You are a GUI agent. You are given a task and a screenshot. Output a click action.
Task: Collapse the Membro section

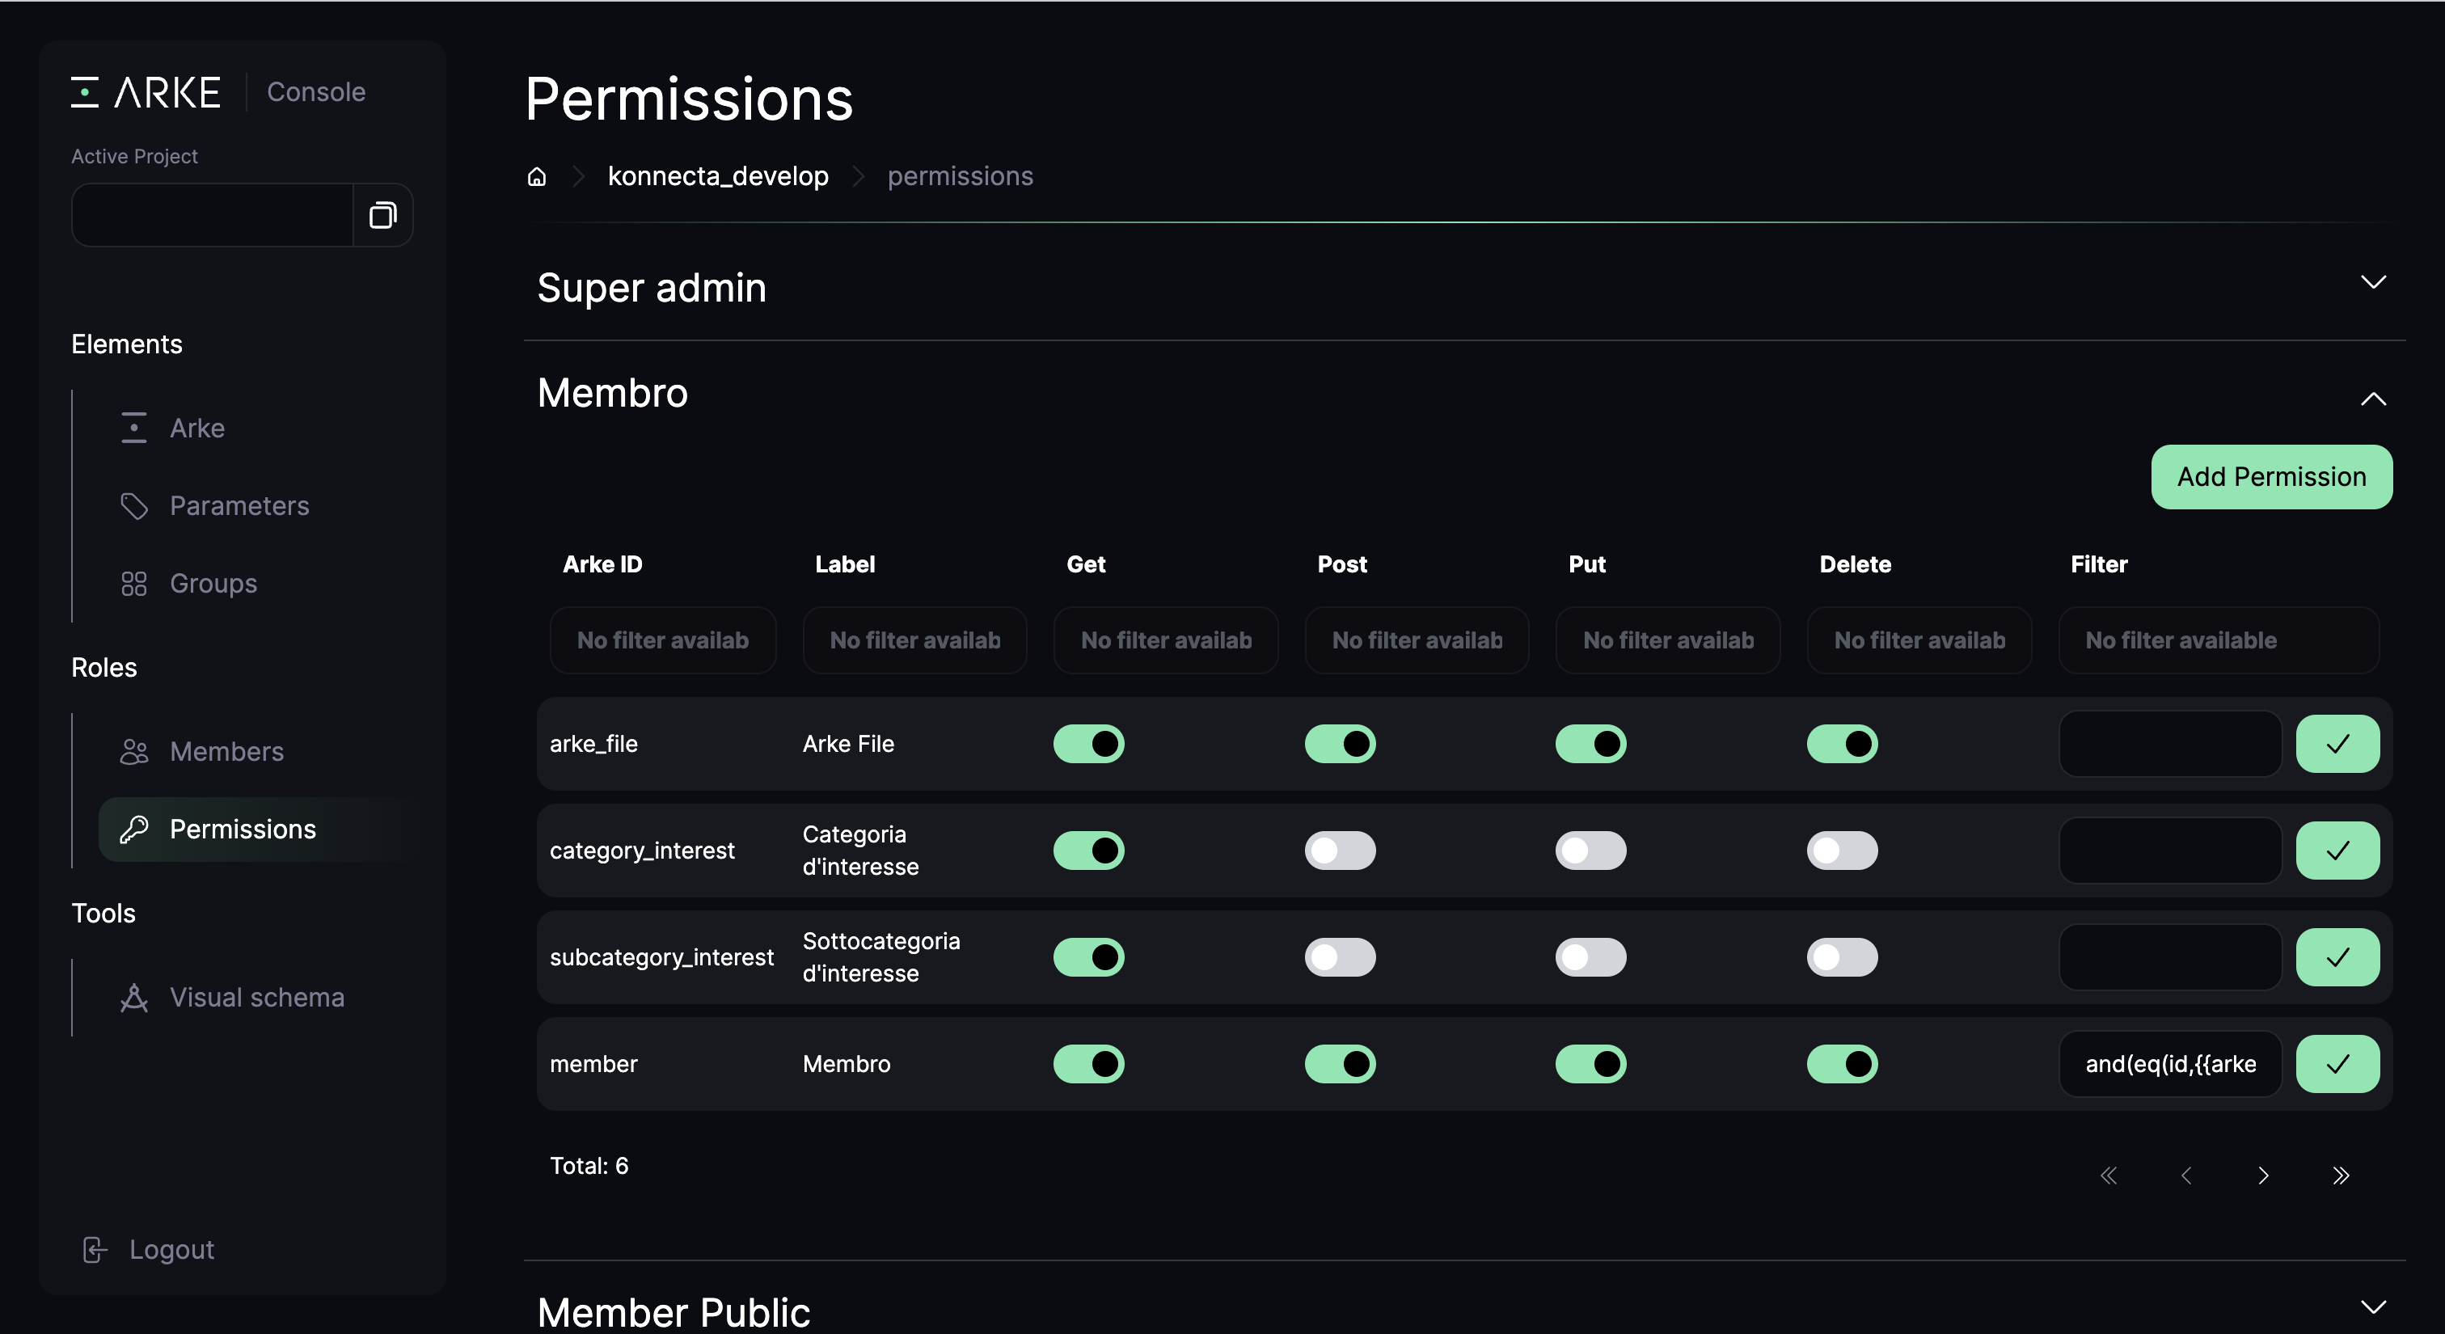click(2373, 399)
